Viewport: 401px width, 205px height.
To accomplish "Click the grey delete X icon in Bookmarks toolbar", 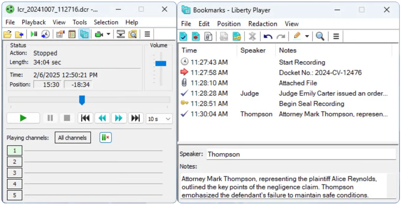I will 252,36.
